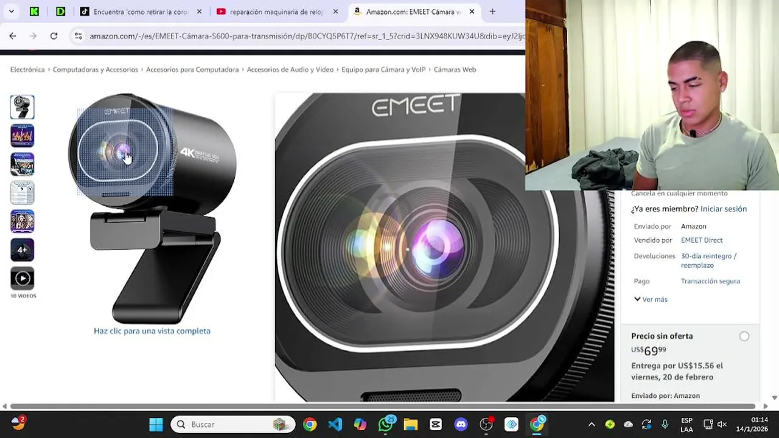Click the vertical scrollbar down arrow
The height and width of the screenshot is (438, 779).
point(774,398)
